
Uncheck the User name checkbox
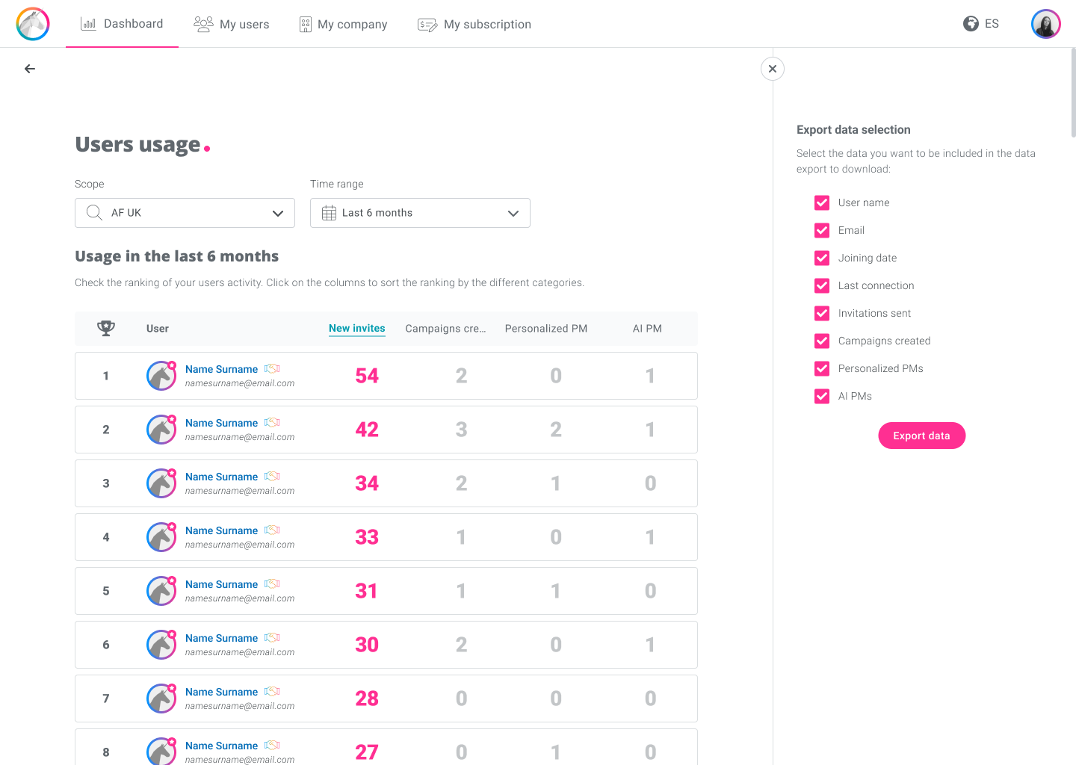822,202
